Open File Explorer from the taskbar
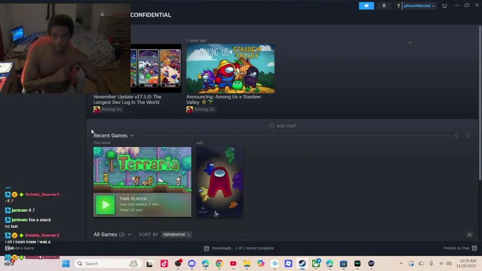Viewport: 482px width, 271px height. click(x=247, y=263)
